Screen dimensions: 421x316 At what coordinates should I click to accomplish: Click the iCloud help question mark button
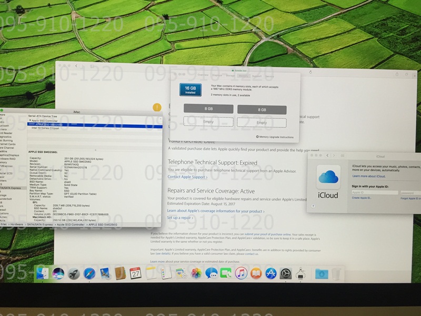(313, 206)
